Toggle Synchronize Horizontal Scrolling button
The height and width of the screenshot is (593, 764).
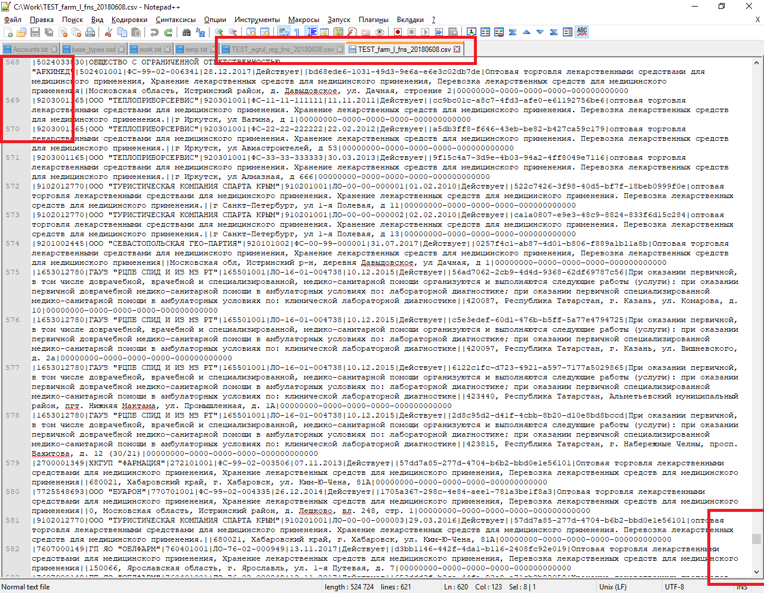pyautogui.click(x=265, y=32)
